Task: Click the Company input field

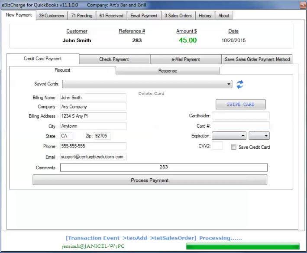Action: coord(93,107)
